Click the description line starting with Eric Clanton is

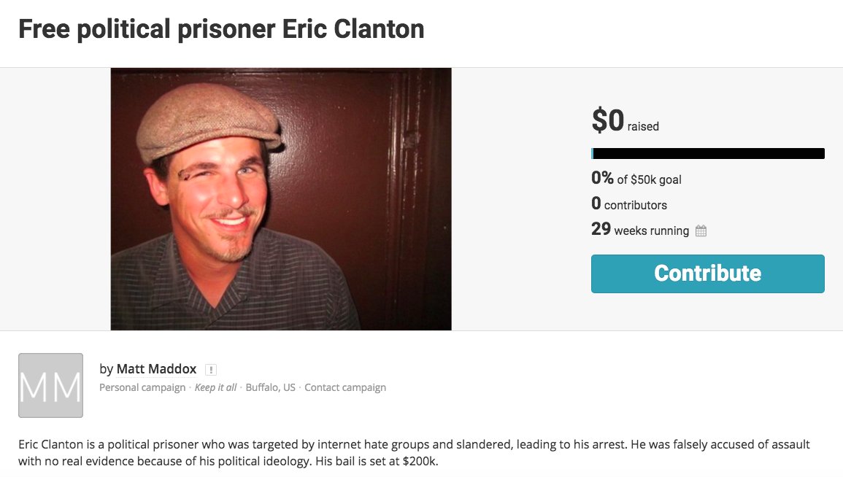[414, 444]
